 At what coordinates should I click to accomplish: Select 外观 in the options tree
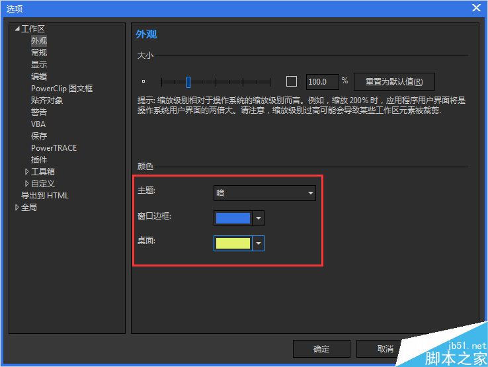pos(39,41)
